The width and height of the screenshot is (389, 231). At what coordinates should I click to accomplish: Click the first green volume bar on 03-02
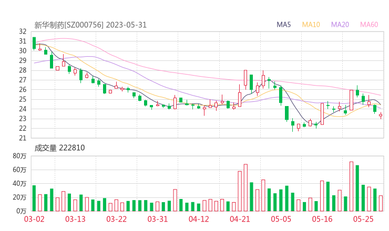(34, 198)
